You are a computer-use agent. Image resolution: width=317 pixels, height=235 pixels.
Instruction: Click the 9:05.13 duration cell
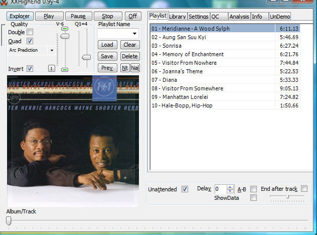287,88
